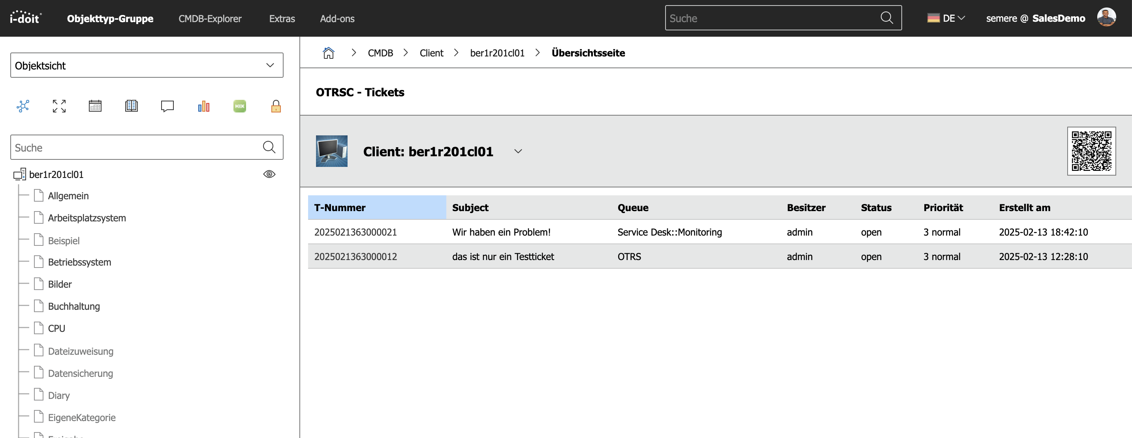Click the magnifier in sidebar search

click(x=269, y=147)
